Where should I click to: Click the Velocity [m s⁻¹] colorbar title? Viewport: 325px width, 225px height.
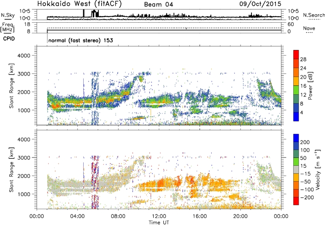pyautogui.click(x=318, y=169)
